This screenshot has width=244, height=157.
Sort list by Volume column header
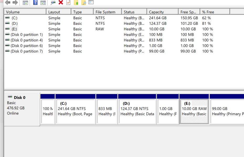(25, 12)
